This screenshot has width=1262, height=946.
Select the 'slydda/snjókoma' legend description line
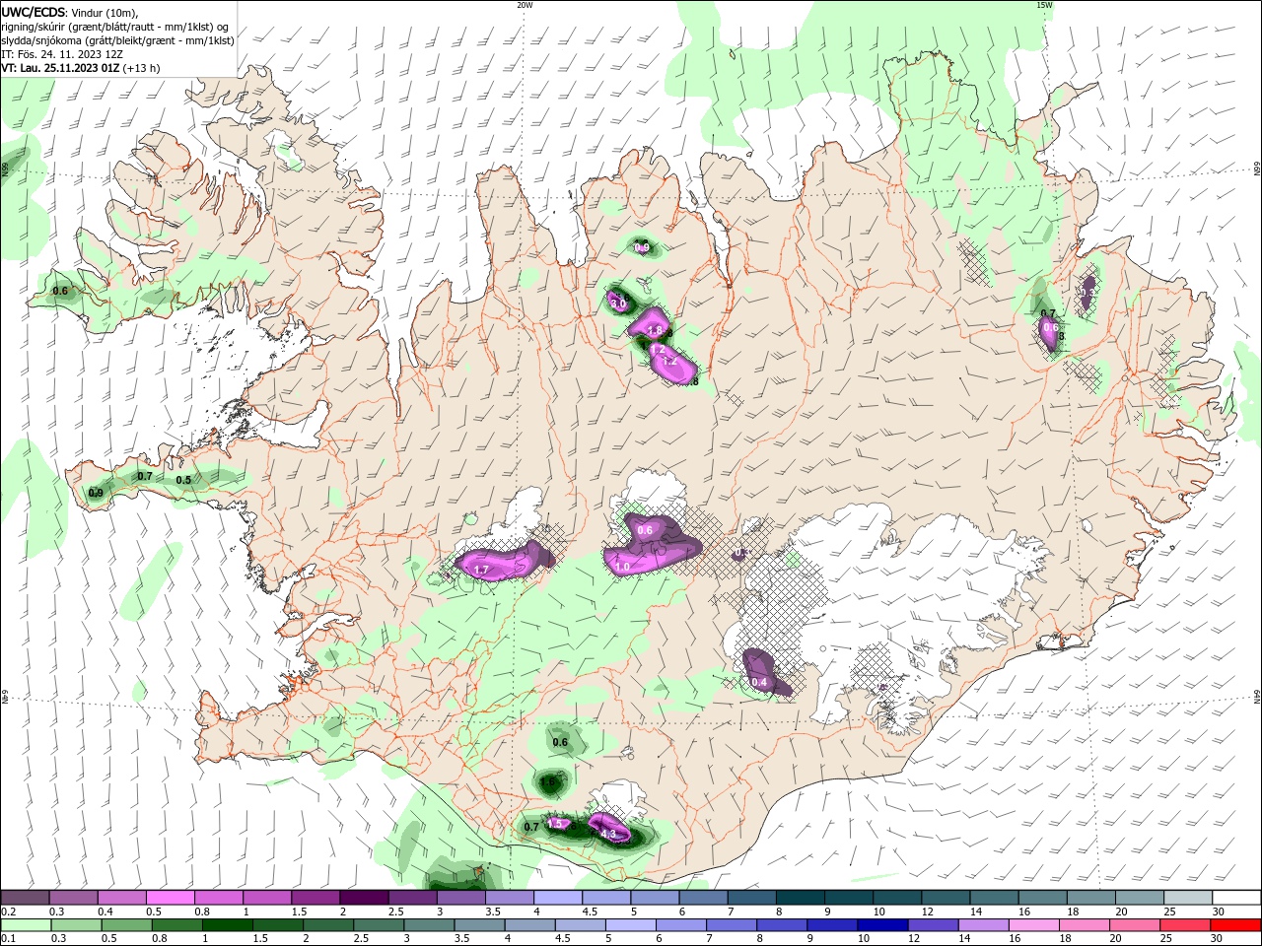click(117, 40)
